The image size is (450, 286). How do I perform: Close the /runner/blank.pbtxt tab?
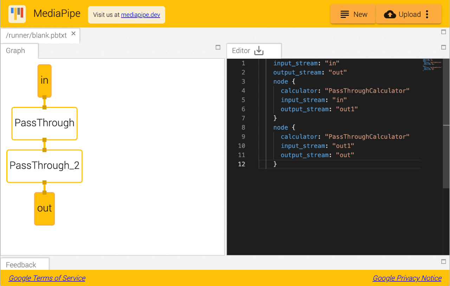pyautogui.click(x=73, y=33)
